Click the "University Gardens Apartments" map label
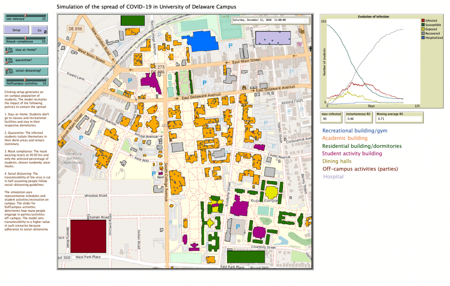The image size is (450, 286). pyautogui.click(x=73, y=158)
